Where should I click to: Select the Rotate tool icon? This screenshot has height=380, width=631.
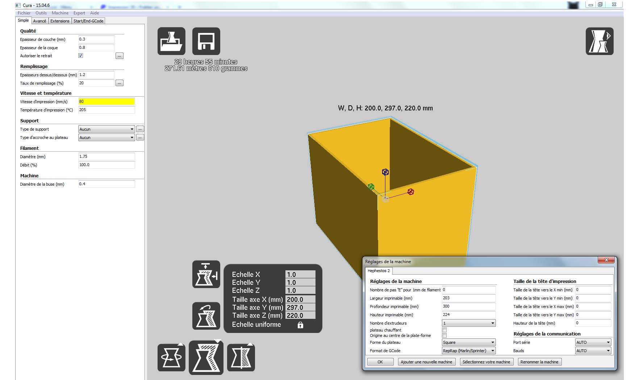pyautogui.click(x=171, y=358)
